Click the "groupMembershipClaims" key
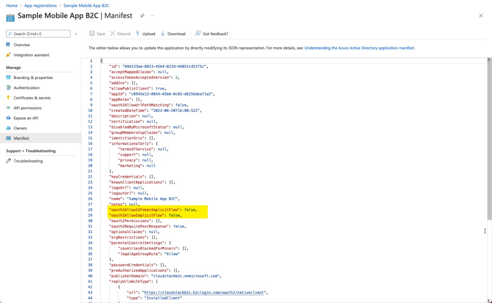This screenshot has height=303, width=492. click(135, 132)
